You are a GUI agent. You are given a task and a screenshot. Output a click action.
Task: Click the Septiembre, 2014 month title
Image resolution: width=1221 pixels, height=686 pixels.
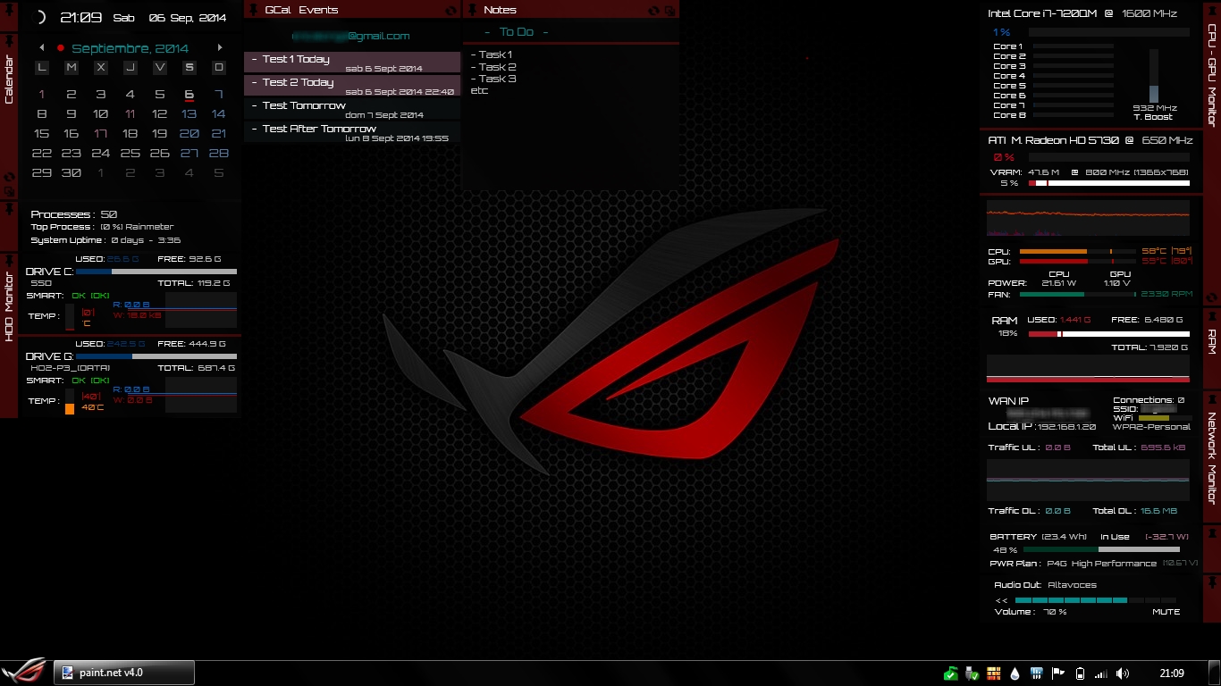[131, 48]
